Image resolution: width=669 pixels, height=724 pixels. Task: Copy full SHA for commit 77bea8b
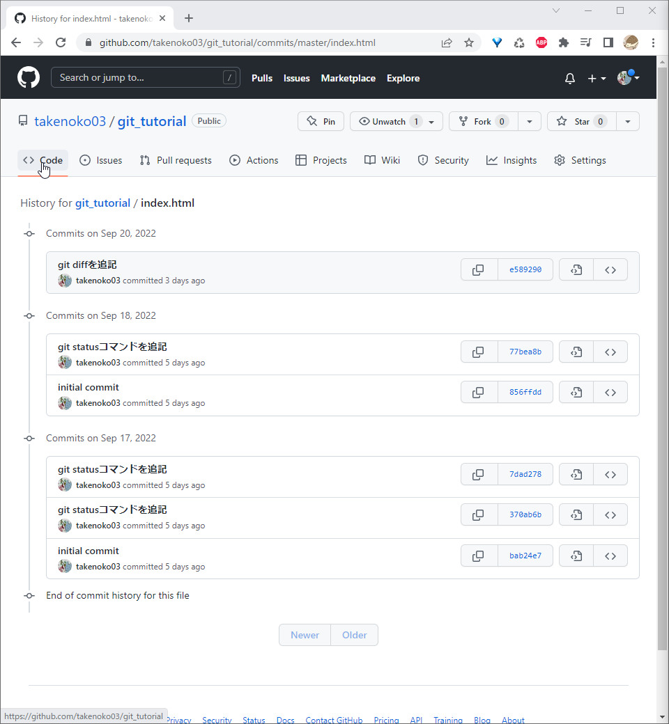tap(479, 352)
